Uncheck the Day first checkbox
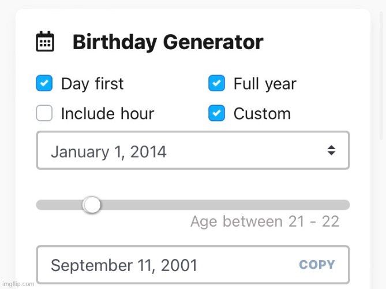386x289 pixels. [44, 83]
